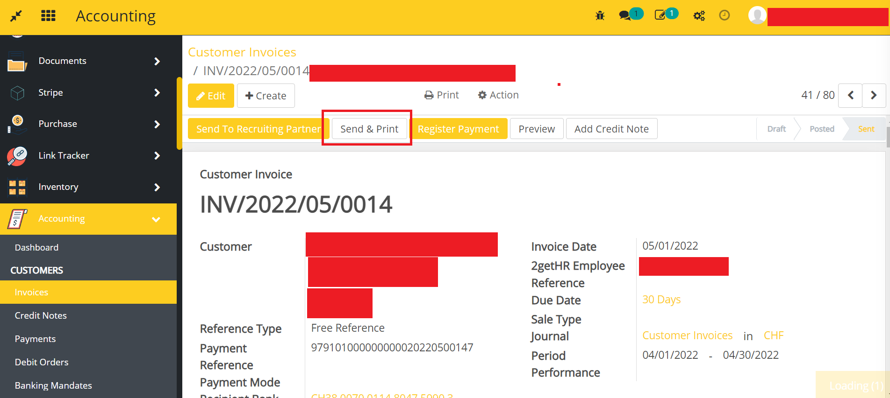
Task: Open the activities notes icon
Action: coord(660,15)
